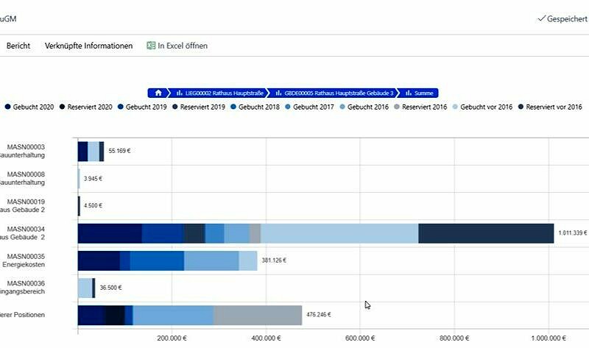Toggle legend entry Reserviert 2020
The width and height of the screenshot is (589, 348).
tap(86, 107)
